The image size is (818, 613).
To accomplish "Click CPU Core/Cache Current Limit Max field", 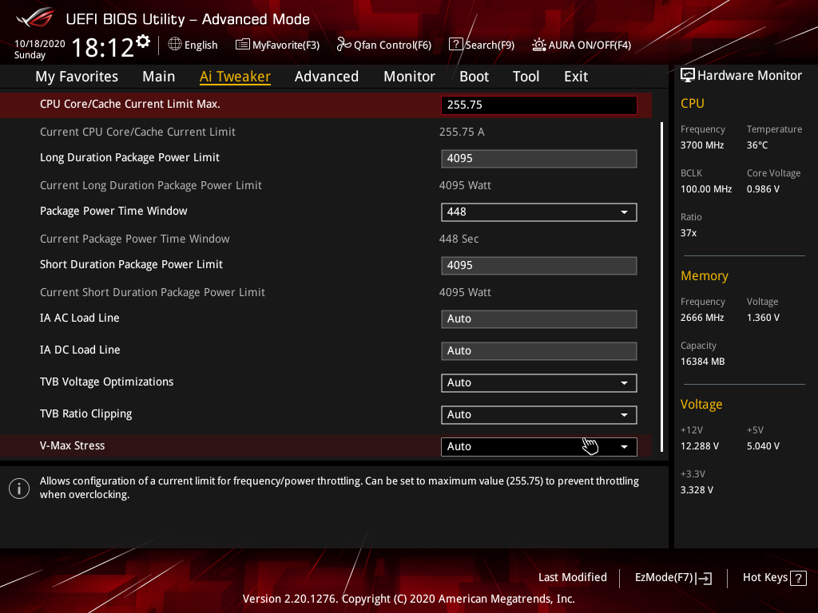I will (539, 105).
